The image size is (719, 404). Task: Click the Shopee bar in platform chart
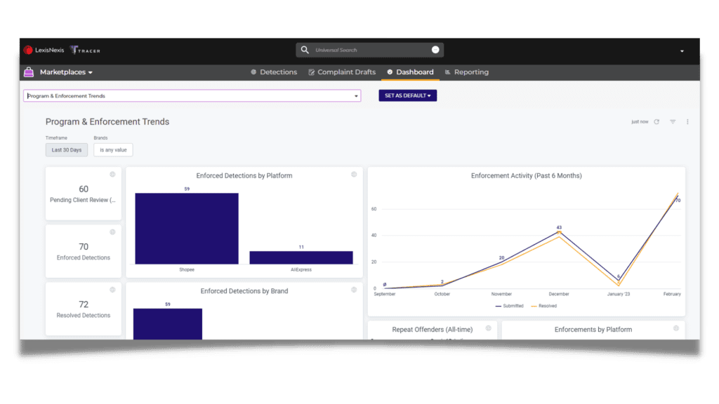click(187, 229)
